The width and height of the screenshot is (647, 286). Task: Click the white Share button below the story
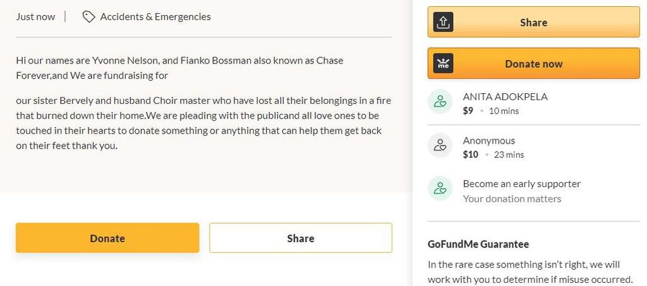300,238
